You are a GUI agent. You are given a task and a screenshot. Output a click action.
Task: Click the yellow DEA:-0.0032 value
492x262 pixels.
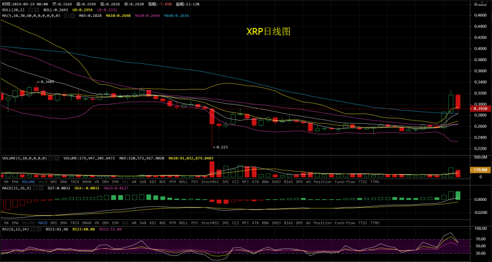point(88,188)
